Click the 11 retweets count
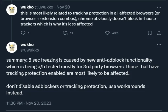Viewport: 168px width, 112px height. [71, 33]
